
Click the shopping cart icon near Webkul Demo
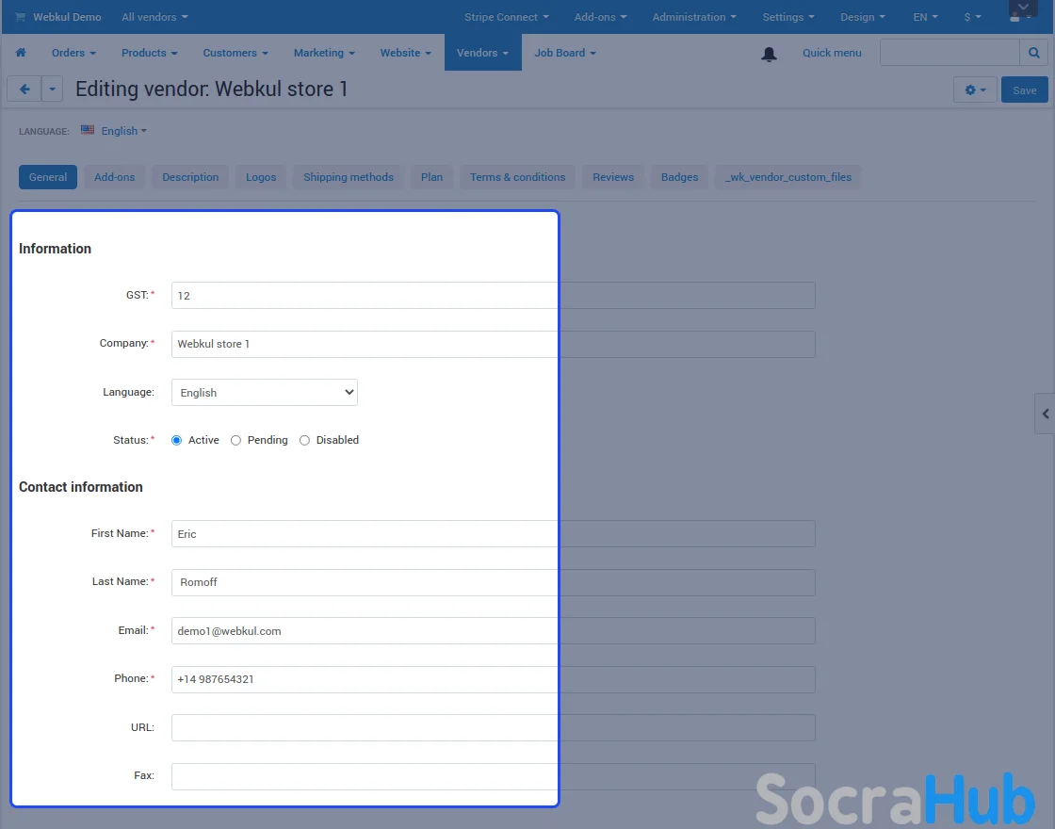click(x=21, y=17)
